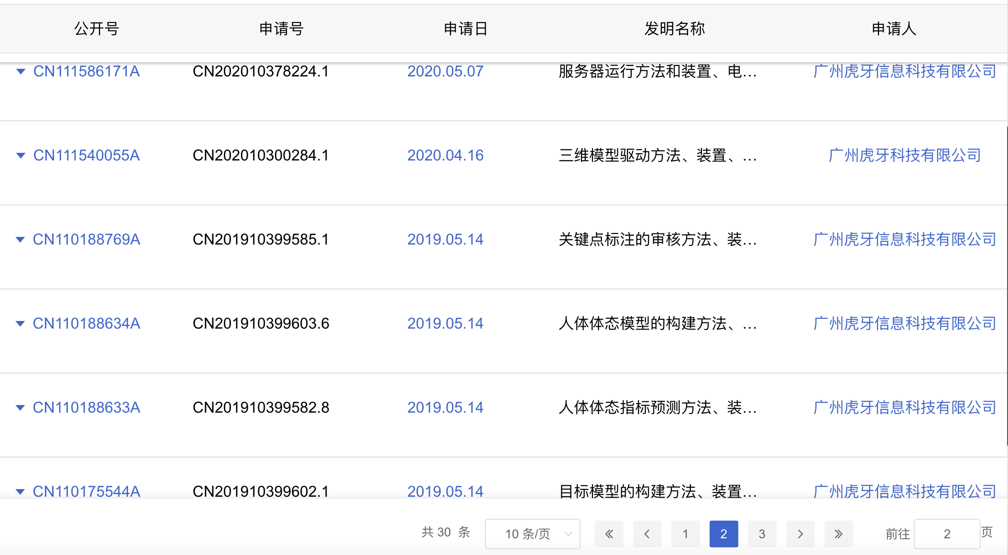Expand row CN110188769A triangle
1008x555 pixels.
tap(21, 240)
